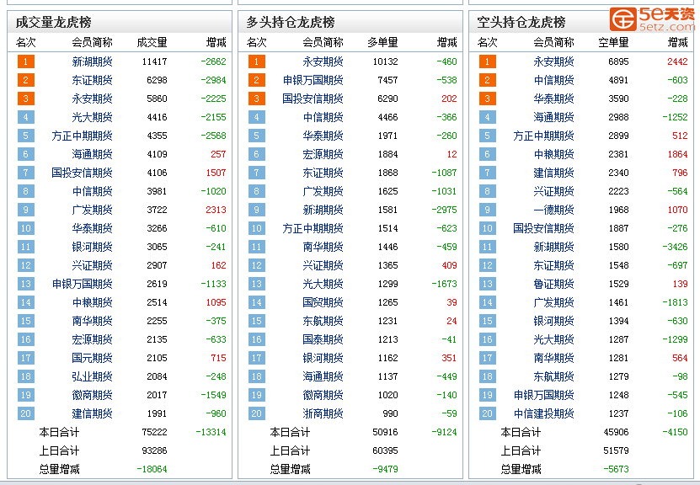Select the 上日合计 total 93286
Screen dimensions: 700x485
tap(154, 450)
